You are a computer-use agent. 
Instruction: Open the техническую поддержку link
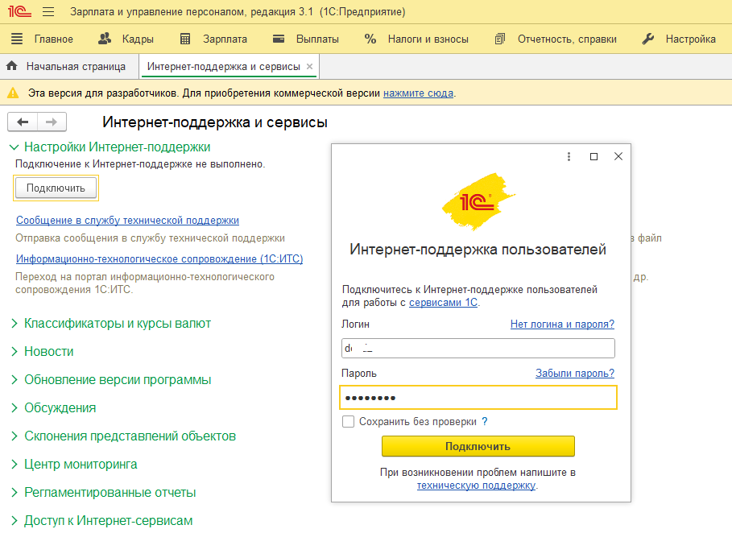[x=476, y=486]
